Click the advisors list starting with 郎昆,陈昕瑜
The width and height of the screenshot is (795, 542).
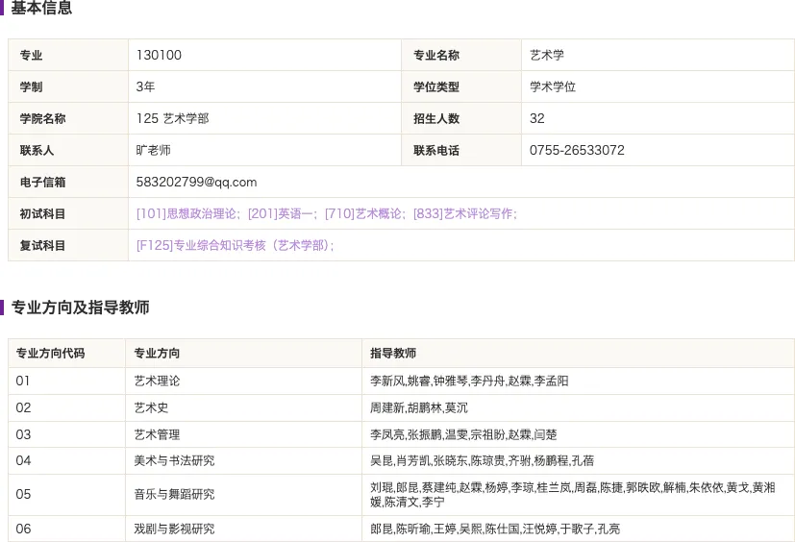click(x=495, y=529)
